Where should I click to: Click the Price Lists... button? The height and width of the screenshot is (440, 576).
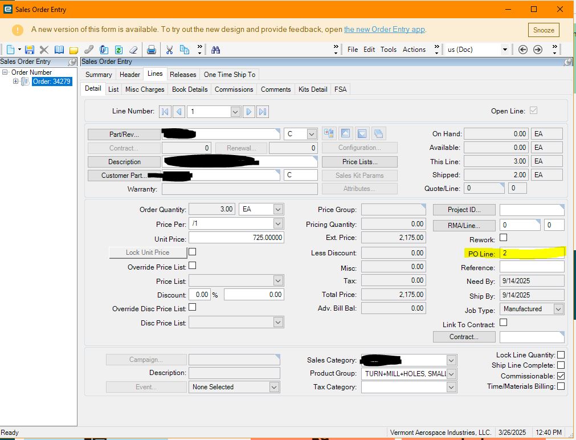click(360, 162)
